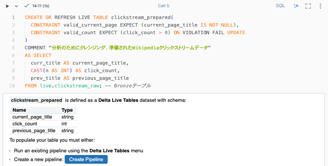The image size is (328, 166).
Task: Open the SQL language selector
Action: (x=280, y=6)
